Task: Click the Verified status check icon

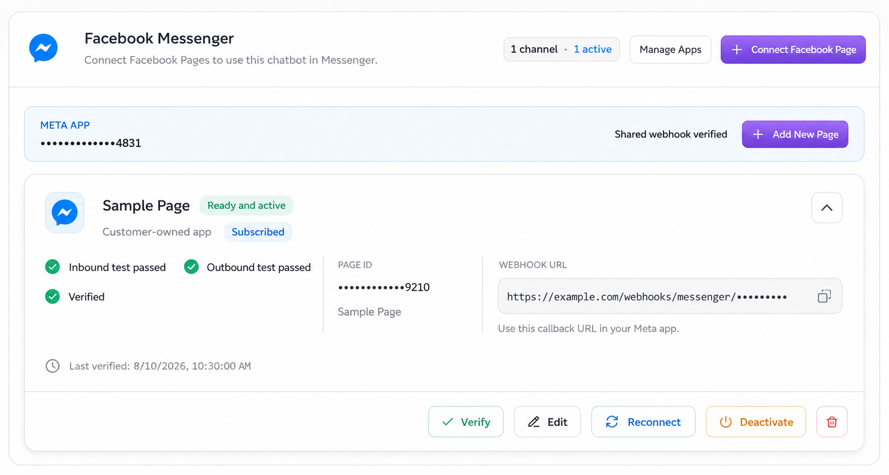Action: point(52,297)
